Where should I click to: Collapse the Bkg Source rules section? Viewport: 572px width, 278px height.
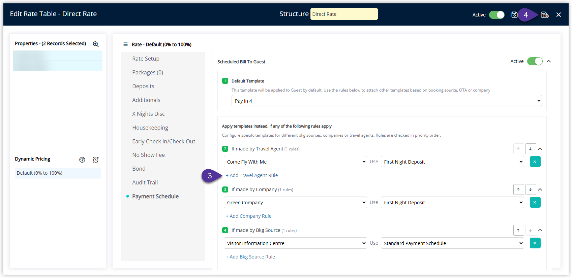tap(540, 230)
